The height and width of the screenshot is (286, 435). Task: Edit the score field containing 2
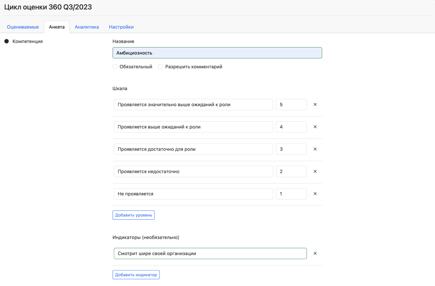click(291, 172)
